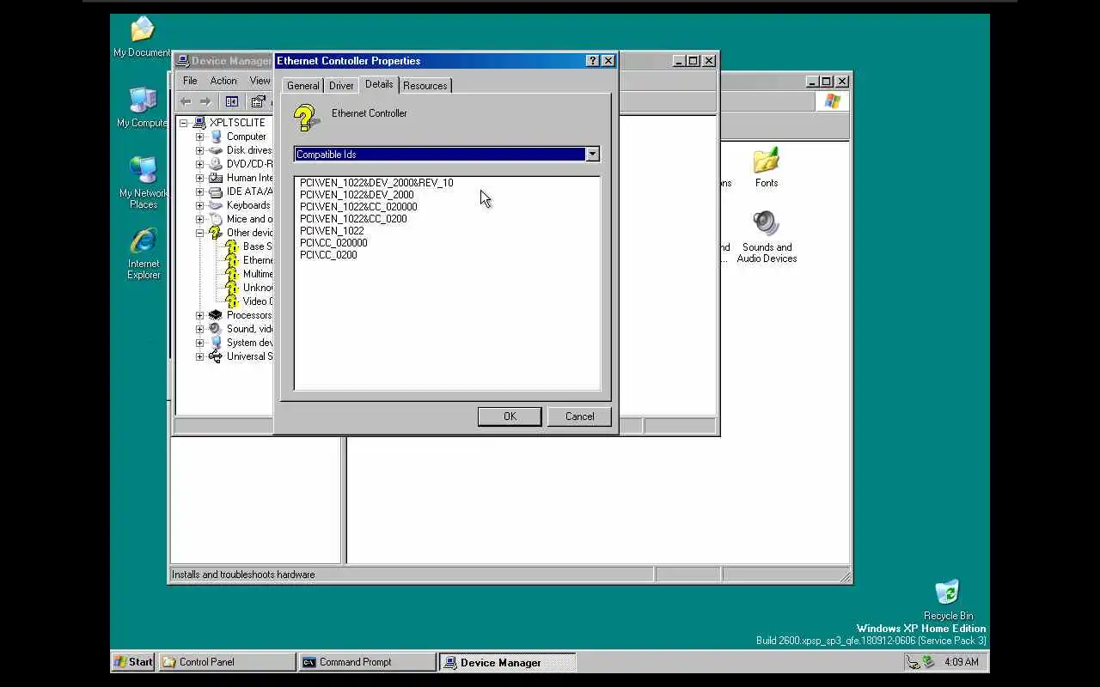The height and width of the screenshot is (687, 1100).
Task: Launch Internet Explorer from the desktop
Action: pyautogui.click(x=144, y=253)
